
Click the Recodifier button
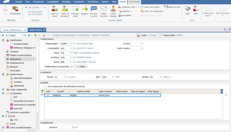coord(125,15)
